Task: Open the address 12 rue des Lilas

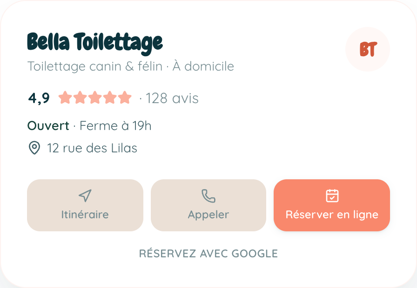Action: pyautogui.click(x=92, y=148)
